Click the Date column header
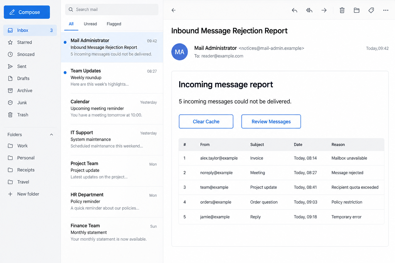 [298, 145]
